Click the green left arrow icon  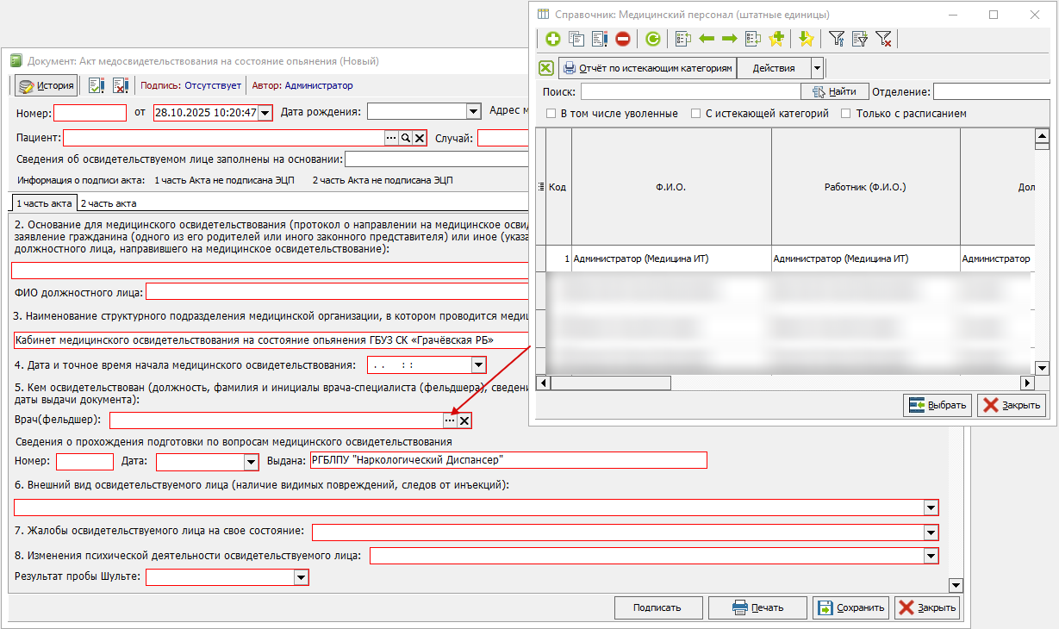[x=707, y=39]
